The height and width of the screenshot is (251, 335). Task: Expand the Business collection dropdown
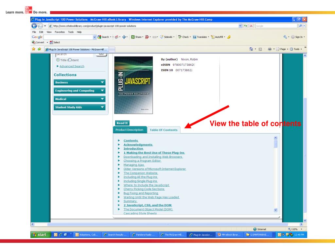coord(79,82)
